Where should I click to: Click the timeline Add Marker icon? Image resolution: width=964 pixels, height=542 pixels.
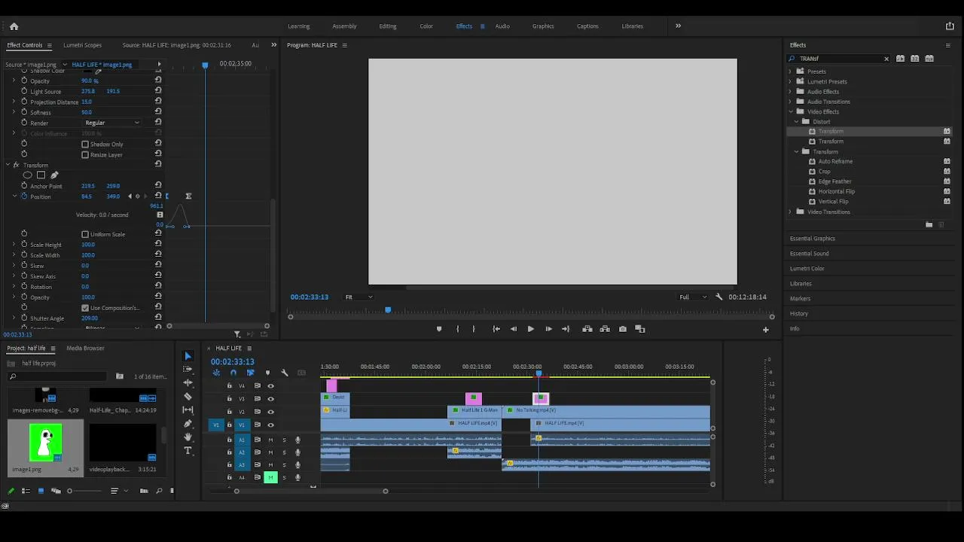[x=267, y=373]
